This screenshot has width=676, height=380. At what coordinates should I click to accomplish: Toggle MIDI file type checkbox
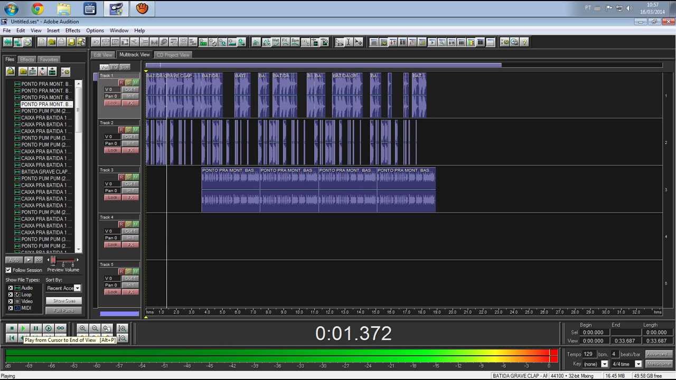tap(11, 308)
